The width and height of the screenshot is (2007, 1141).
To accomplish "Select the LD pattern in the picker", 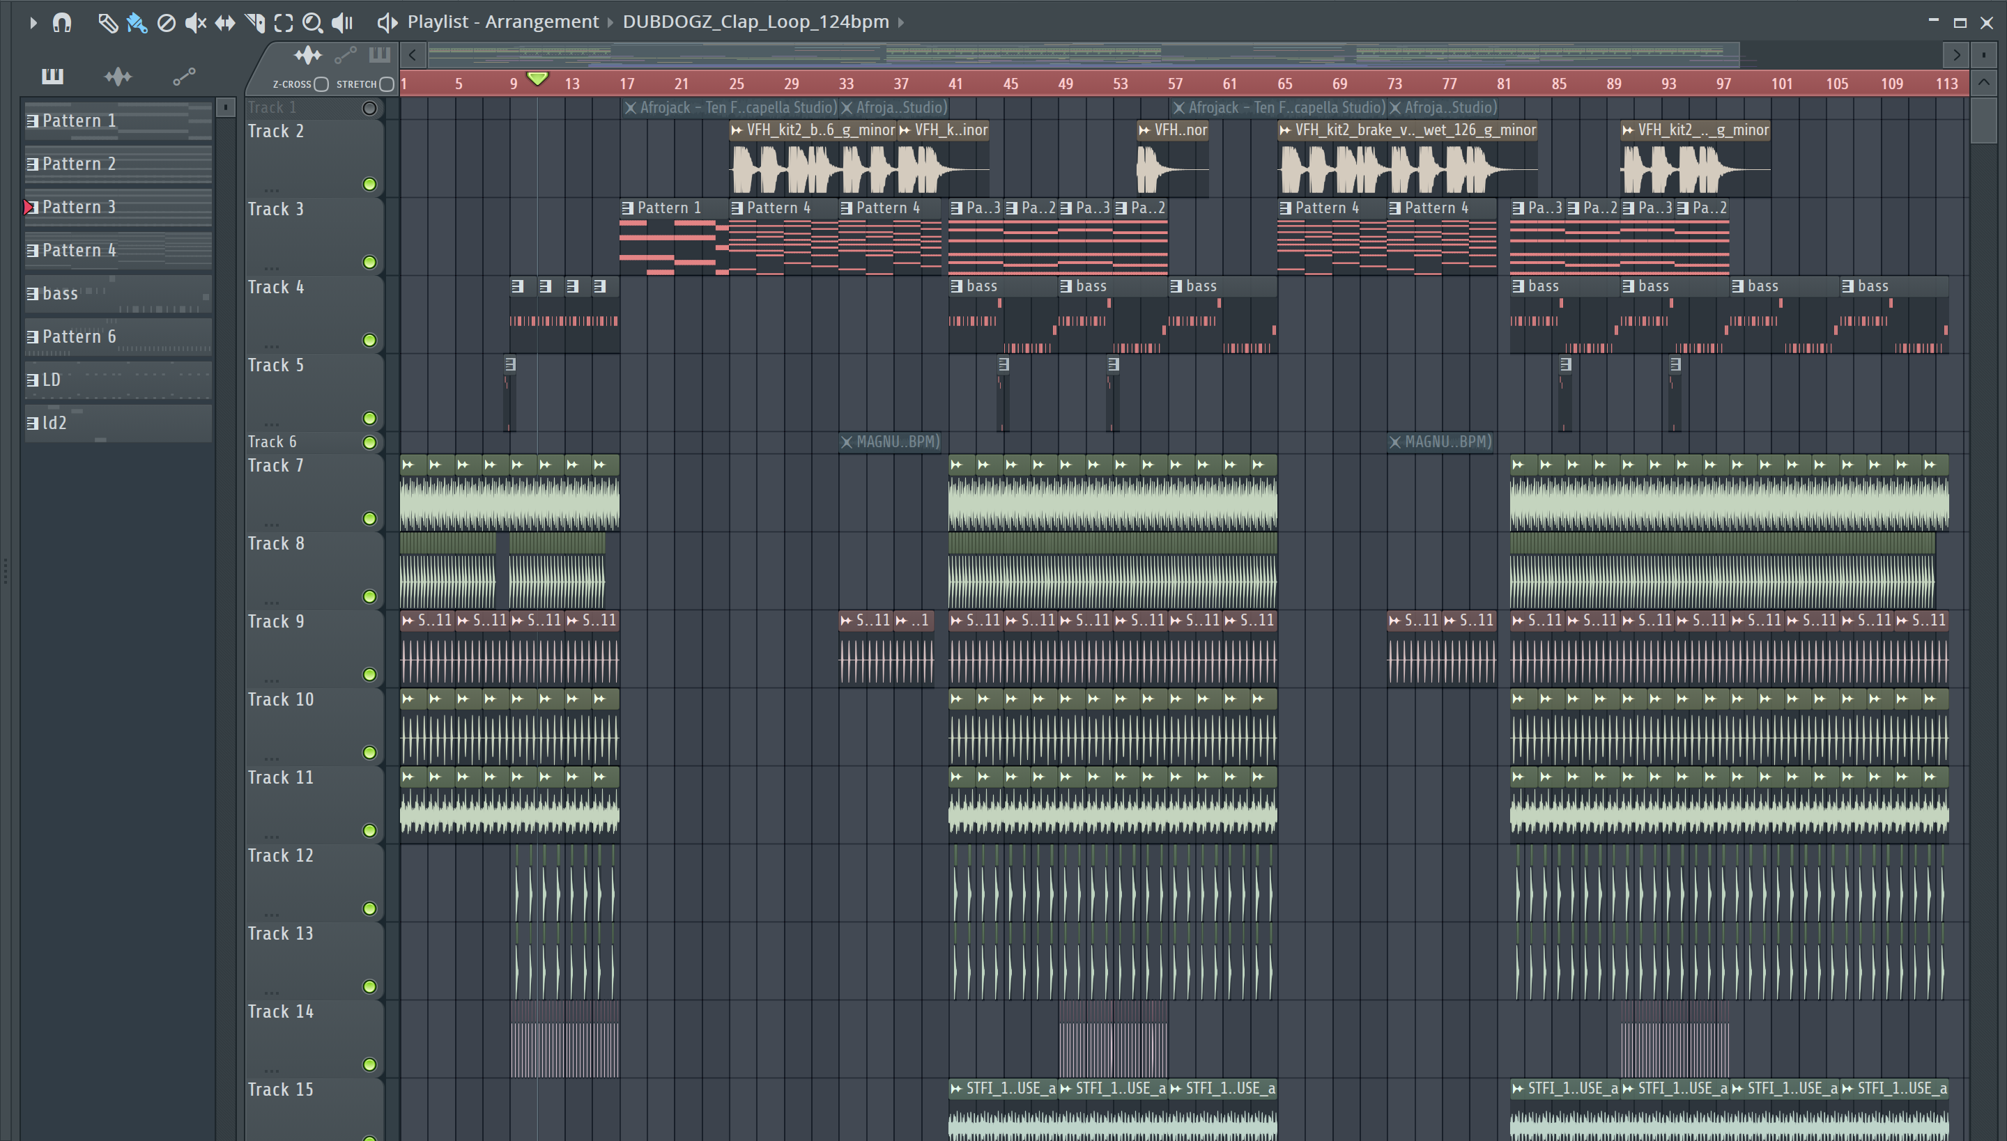I will pyautogui.click(x=118, y=379).
